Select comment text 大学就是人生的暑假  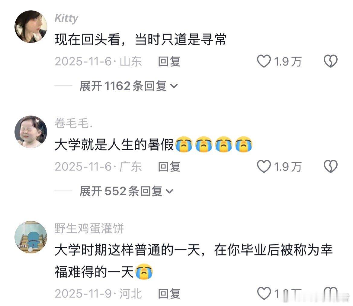114,145
